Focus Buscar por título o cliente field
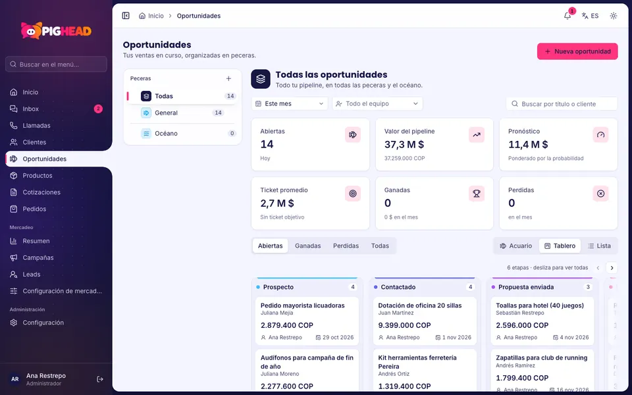Image resolution: width=632 pixels, height=395 pixels. coord(562,104)
